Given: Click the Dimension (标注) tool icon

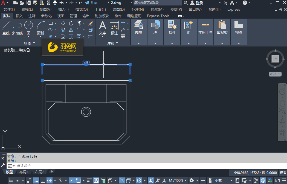Looking at the screenshot, I should pyautogui.click(x=114, y=28).
